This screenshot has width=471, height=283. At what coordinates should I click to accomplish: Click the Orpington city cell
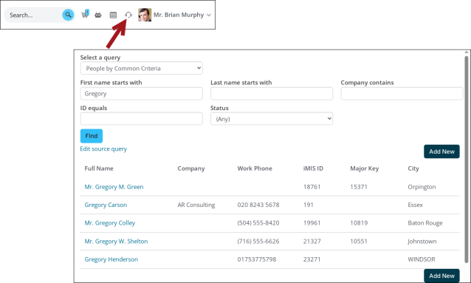(422, 187)
